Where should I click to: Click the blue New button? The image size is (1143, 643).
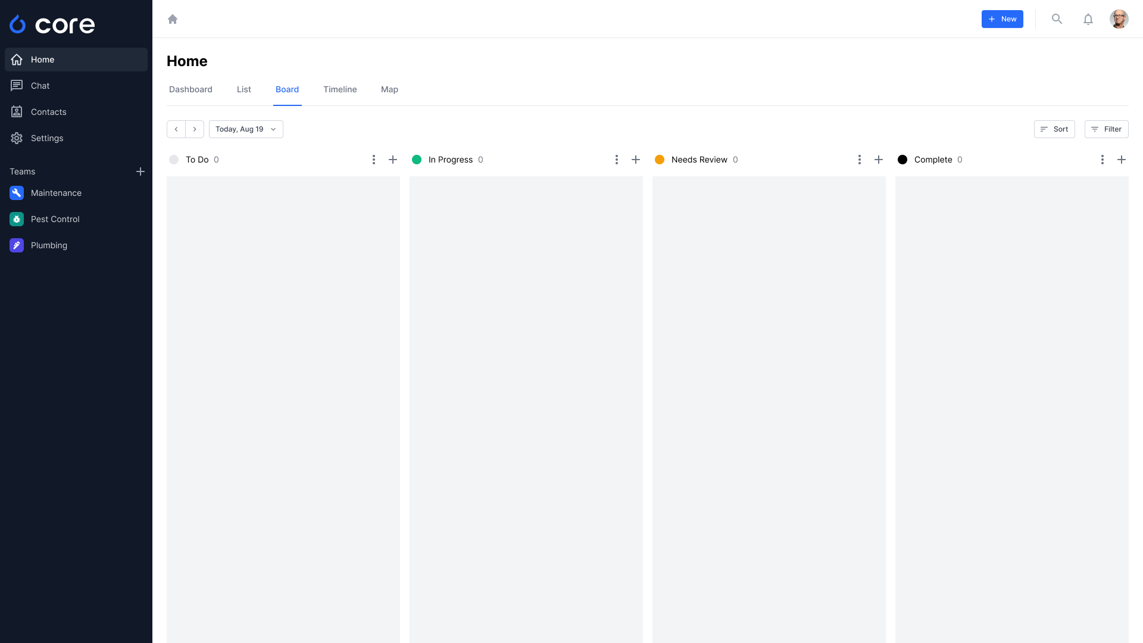(x=1002, y=19)
